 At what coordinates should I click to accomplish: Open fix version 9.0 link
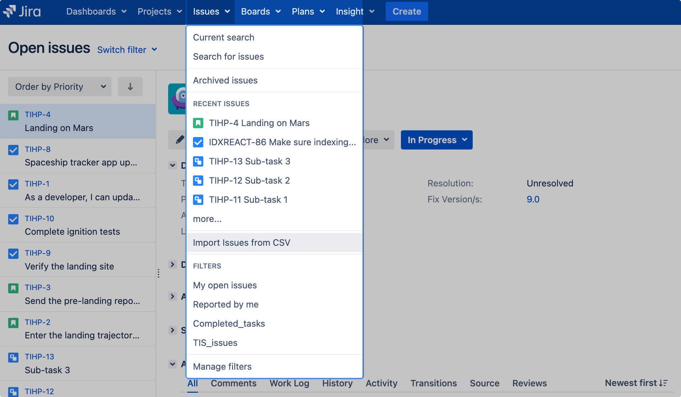click(x=533, y=199)
